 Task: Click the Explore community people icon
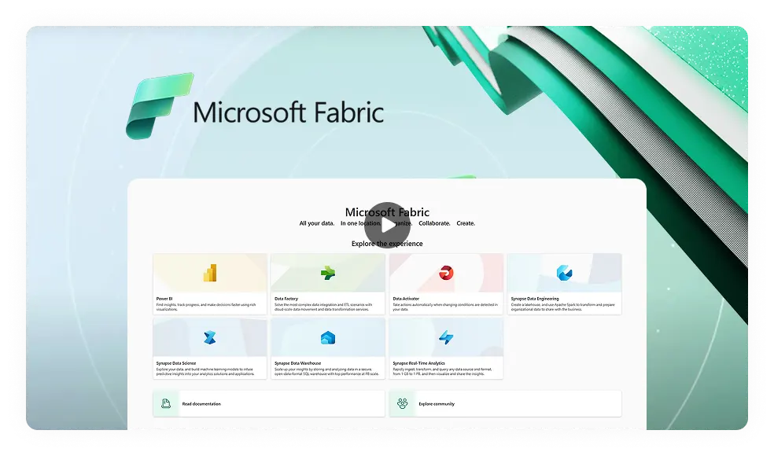(x=402, y=403)
